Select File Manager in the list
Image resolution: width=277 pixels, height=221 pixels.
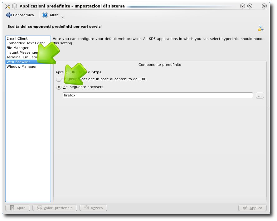28,48
